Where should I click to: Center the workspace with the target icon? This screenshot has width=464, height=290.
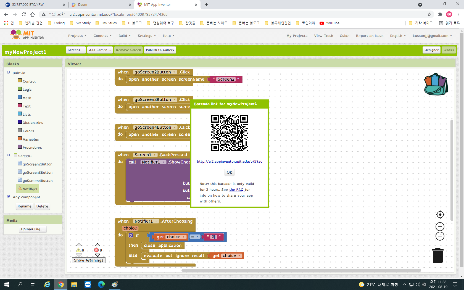click(x=440, y=215)
